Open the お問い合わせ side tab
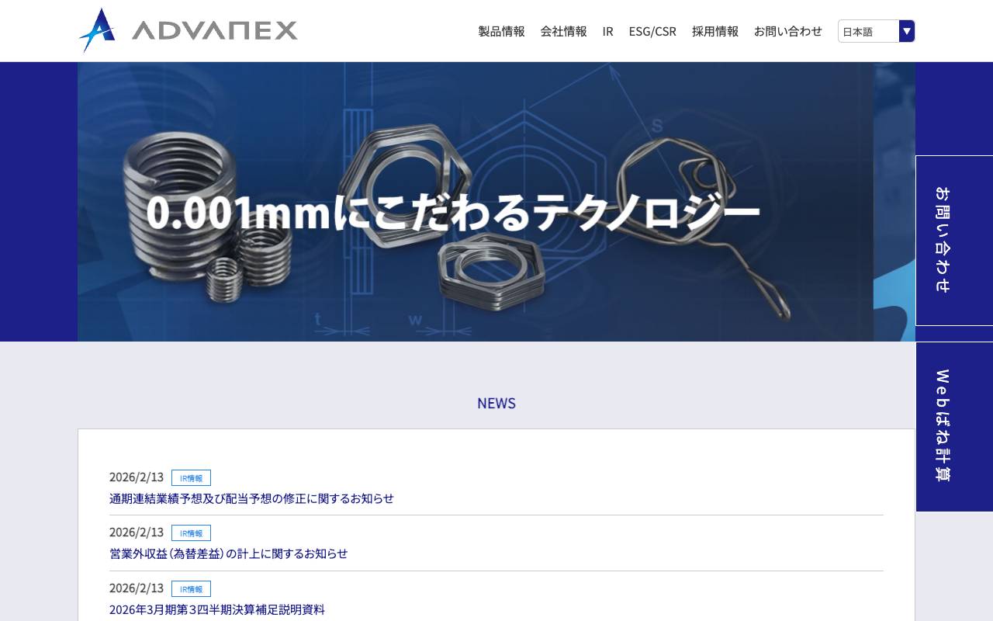This screenshot has width=993, height=621. click(x=954, y=241)
